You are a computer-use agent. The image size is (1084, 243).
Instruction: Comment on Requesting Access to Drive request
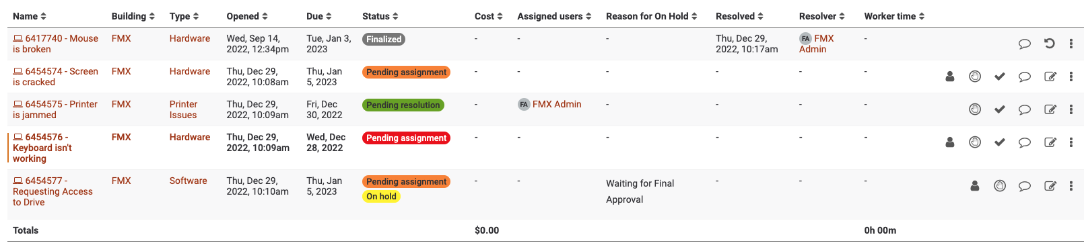coord(1024,186)
